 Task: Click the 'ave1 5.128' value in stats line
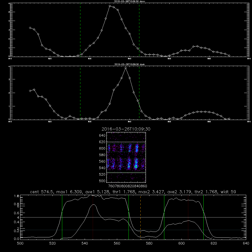point(97,192)
